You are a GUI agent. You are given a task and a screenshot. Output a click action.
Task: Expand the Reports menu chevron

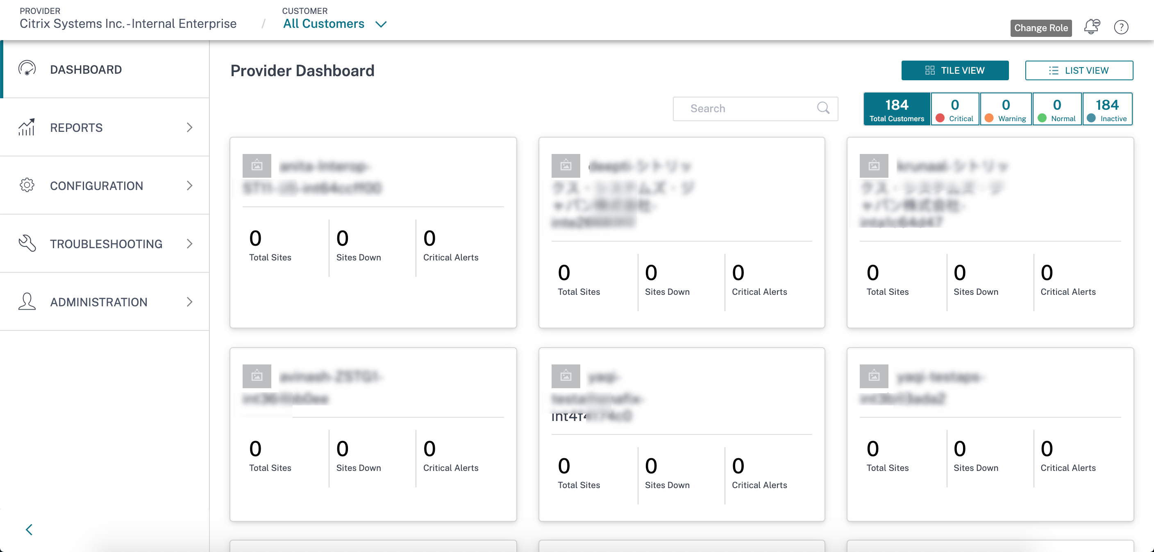click(x=189, y=128)
